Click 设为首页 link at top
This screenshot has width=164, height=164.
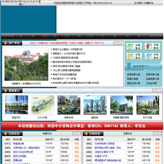coord(138,3)
